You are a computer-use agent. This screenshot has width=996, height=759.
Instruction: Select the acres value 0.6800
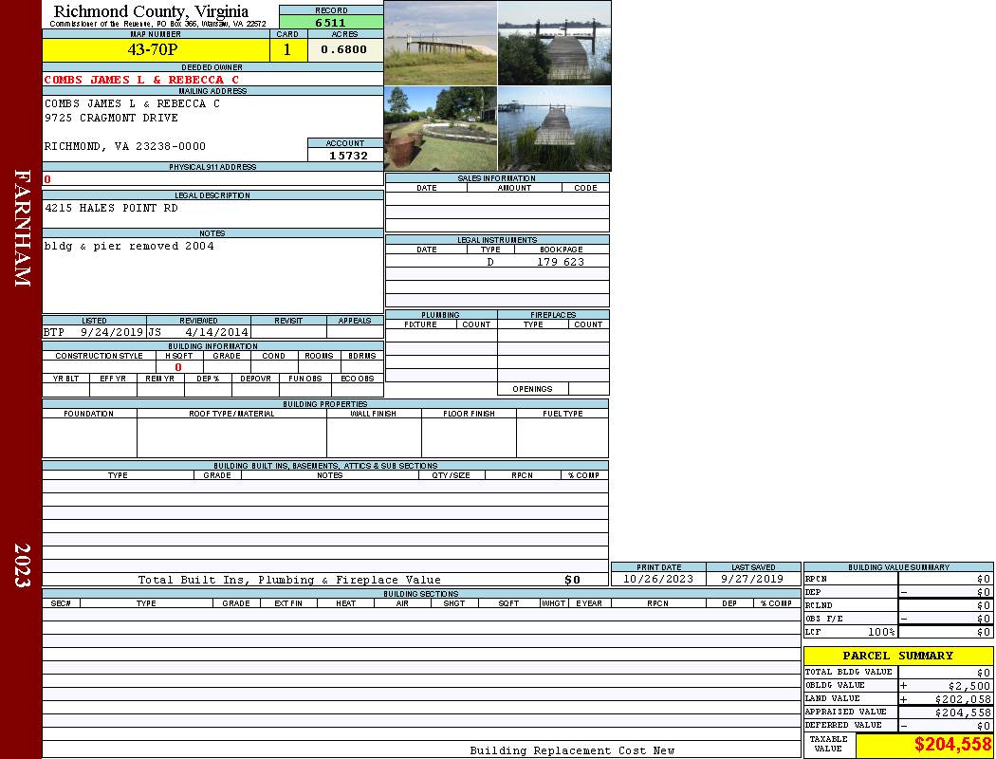tap(344, 49)
